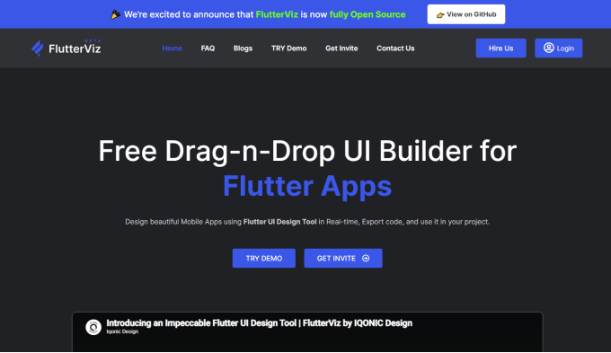Screen dimensions: 611x353
Task: Open the Home nav item
Action: tap(172, 49)
